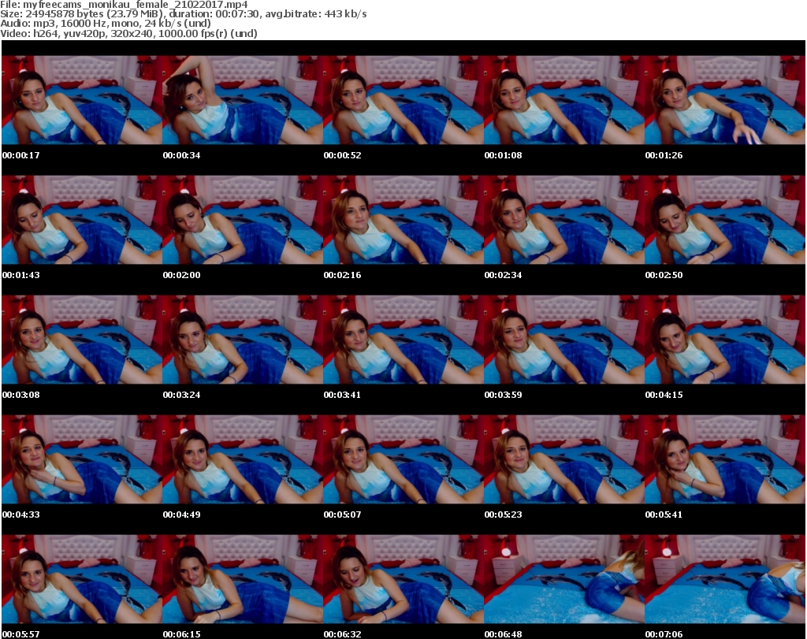Viewport: 807px width, 639px height.
Task: Select the thumbnail above timestamp 00:03:24
Action: coord(243,340)
